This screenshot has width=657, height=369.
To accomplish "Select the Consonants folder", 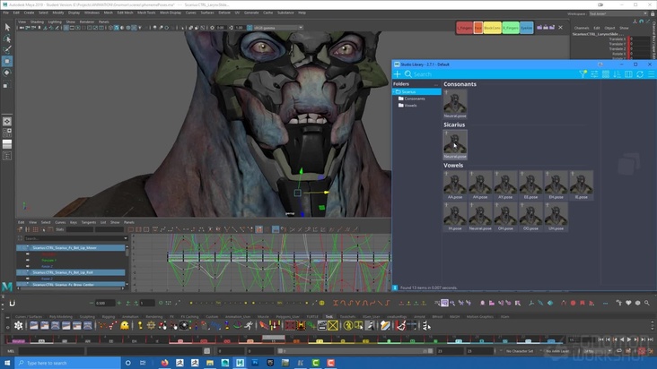I will 415,99.
